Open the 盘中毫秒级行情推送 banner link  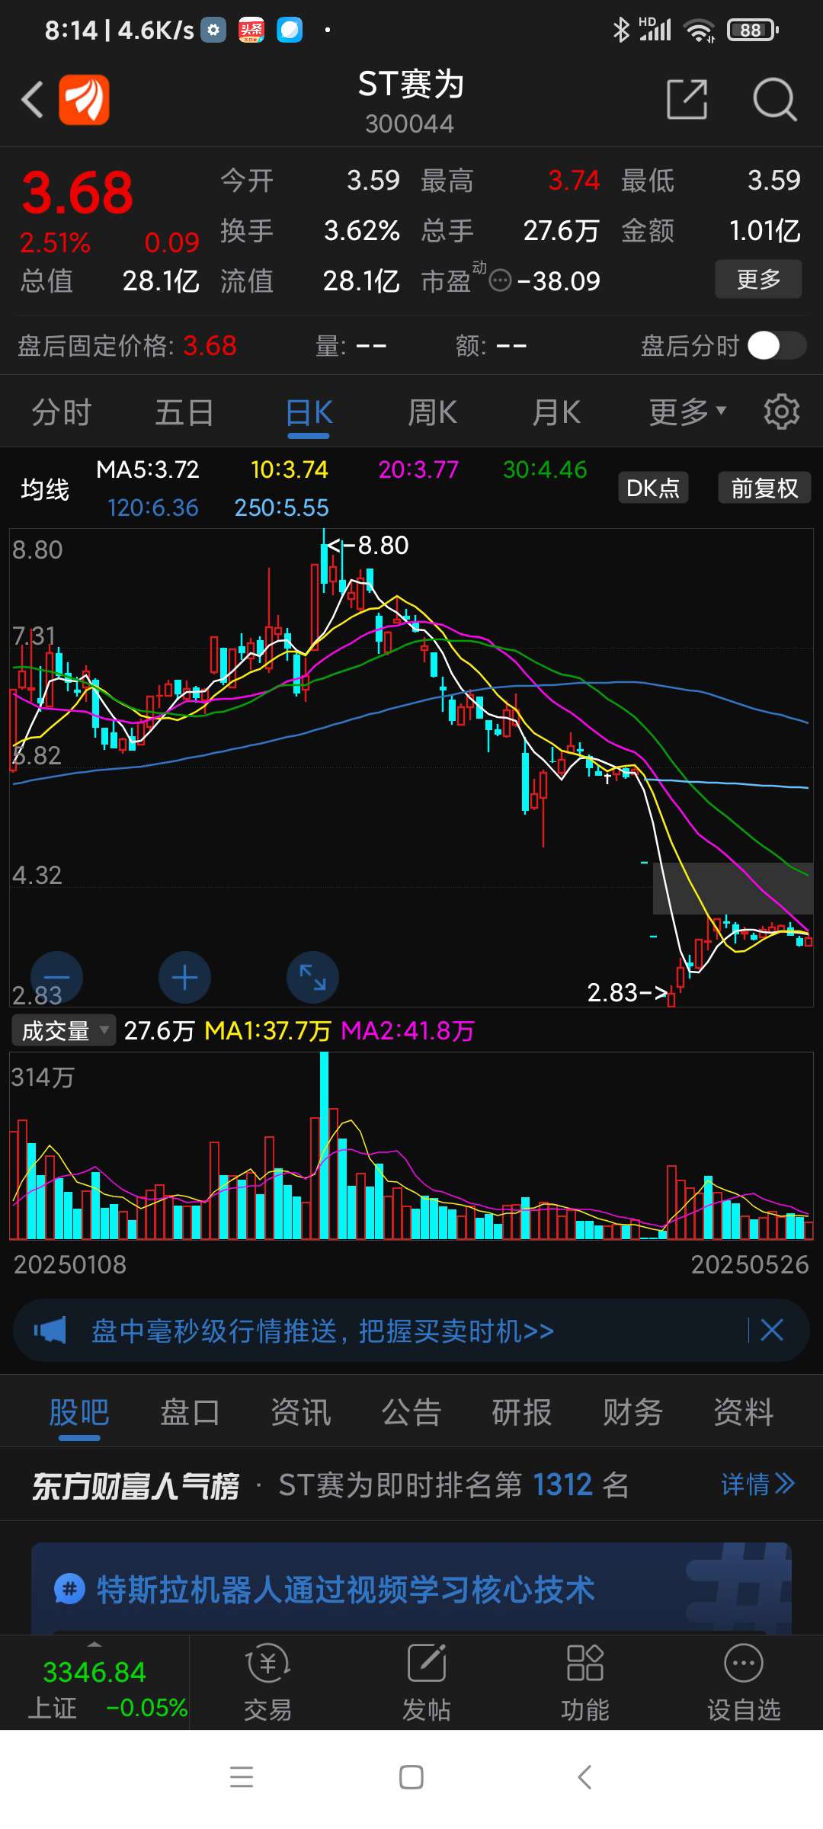322,1331
